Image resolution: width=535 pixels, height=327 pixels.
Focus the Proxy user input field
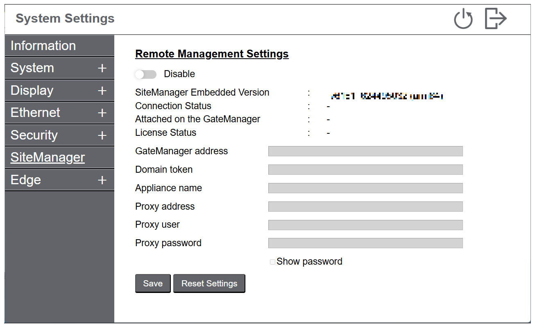coord(365,225)
